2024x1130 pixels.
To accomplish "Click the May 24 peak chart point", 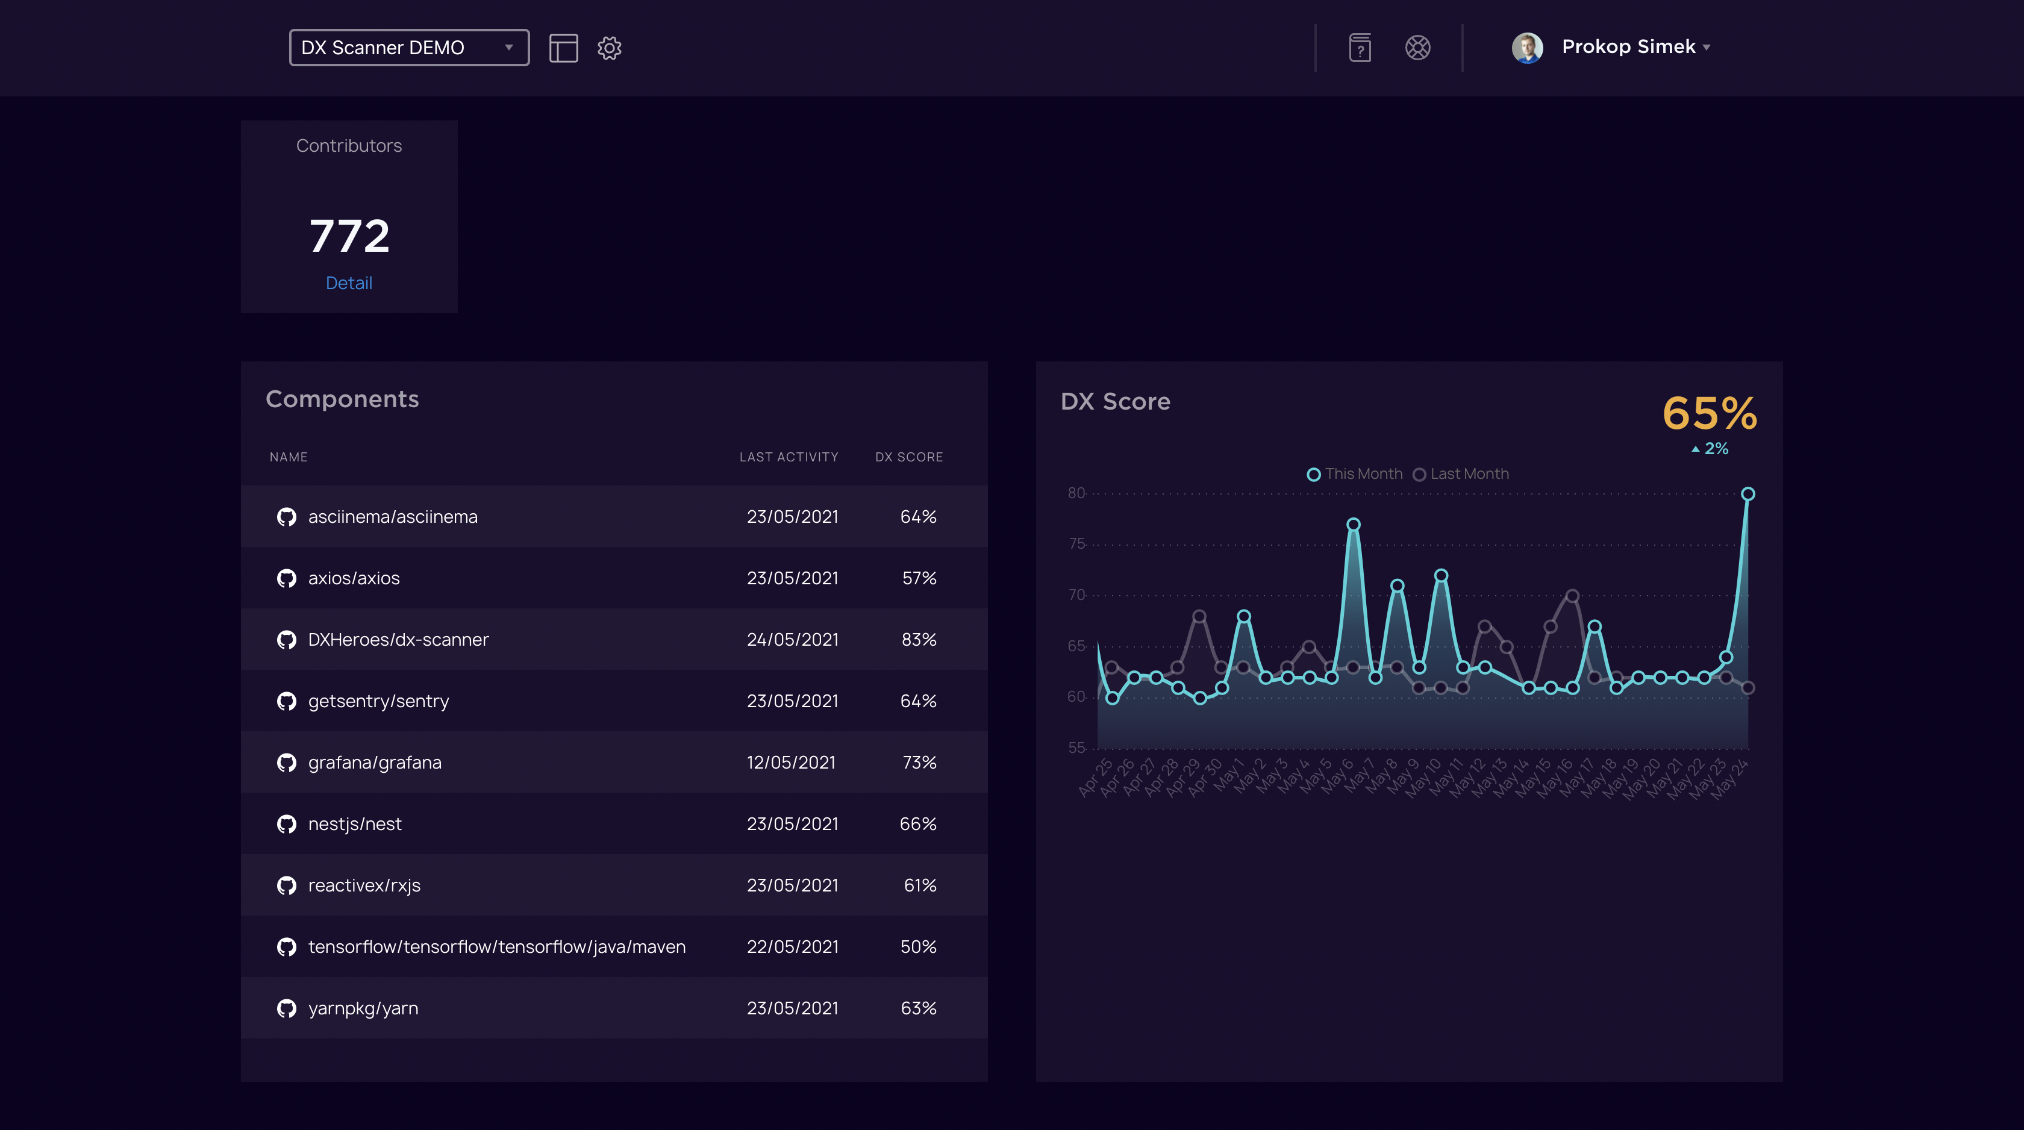I will (1748, 495).
